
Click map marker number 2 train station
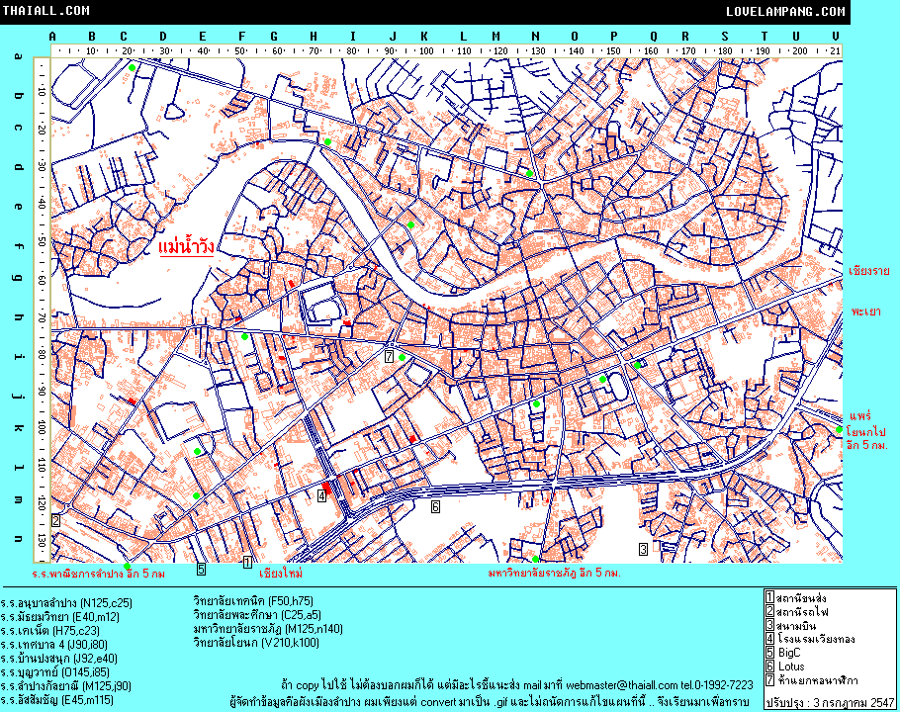(x=56, y=520)
